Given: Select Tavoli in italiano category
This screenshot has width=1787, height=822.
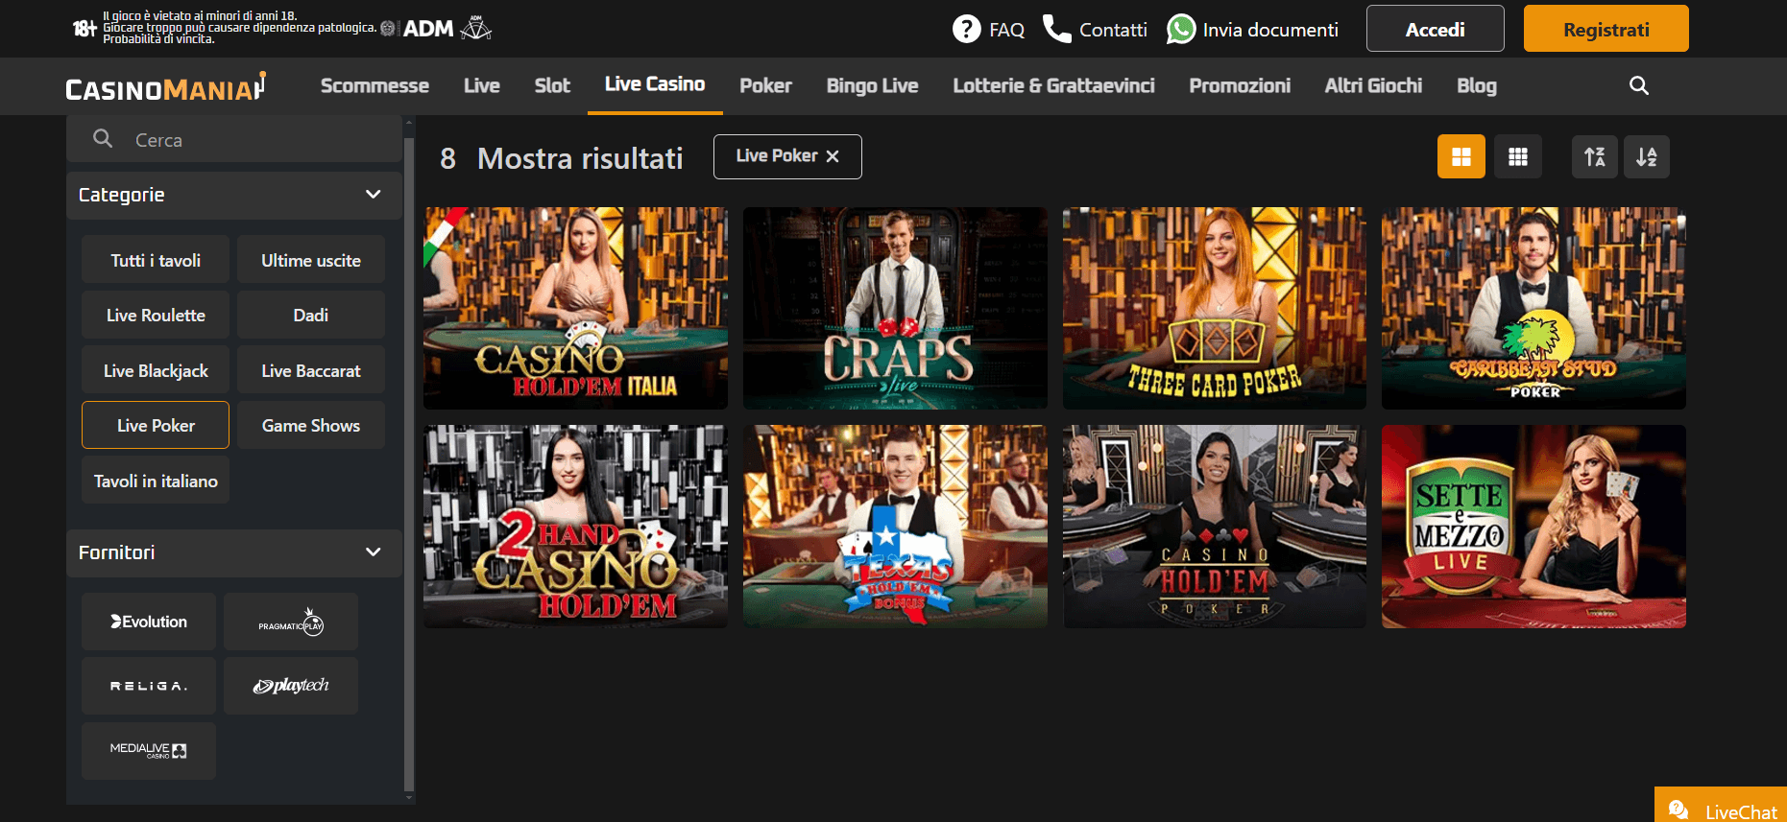Looking at the screenshot, I should (x=156, y=481).
